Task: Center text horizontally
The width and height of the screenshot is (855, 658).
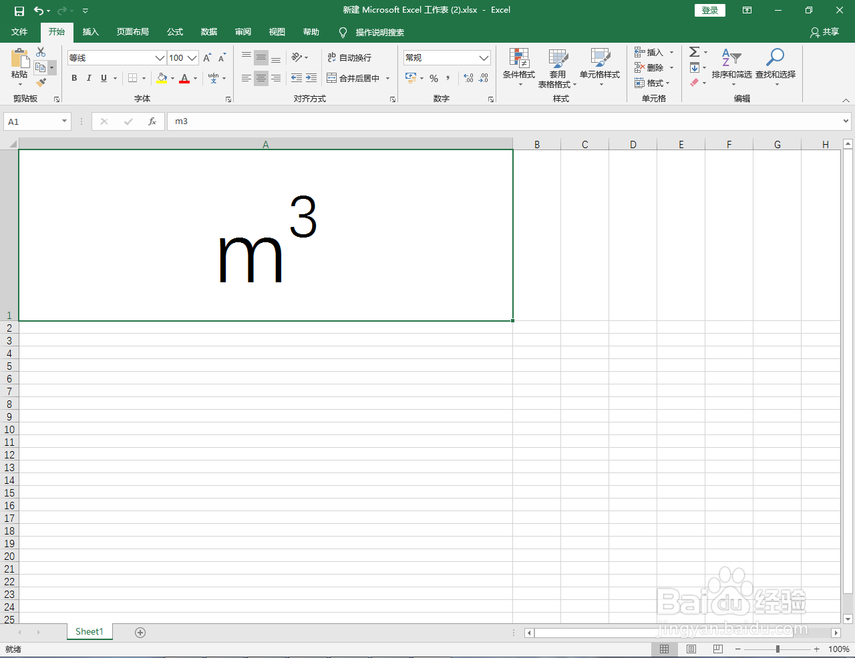Action: 261,78
